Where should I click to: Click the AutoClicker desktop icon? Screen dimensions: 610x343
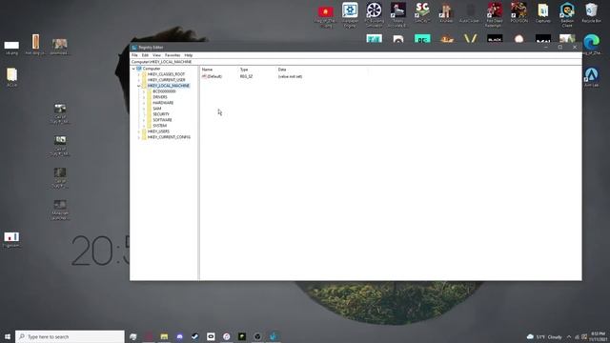tap(470, 12)
